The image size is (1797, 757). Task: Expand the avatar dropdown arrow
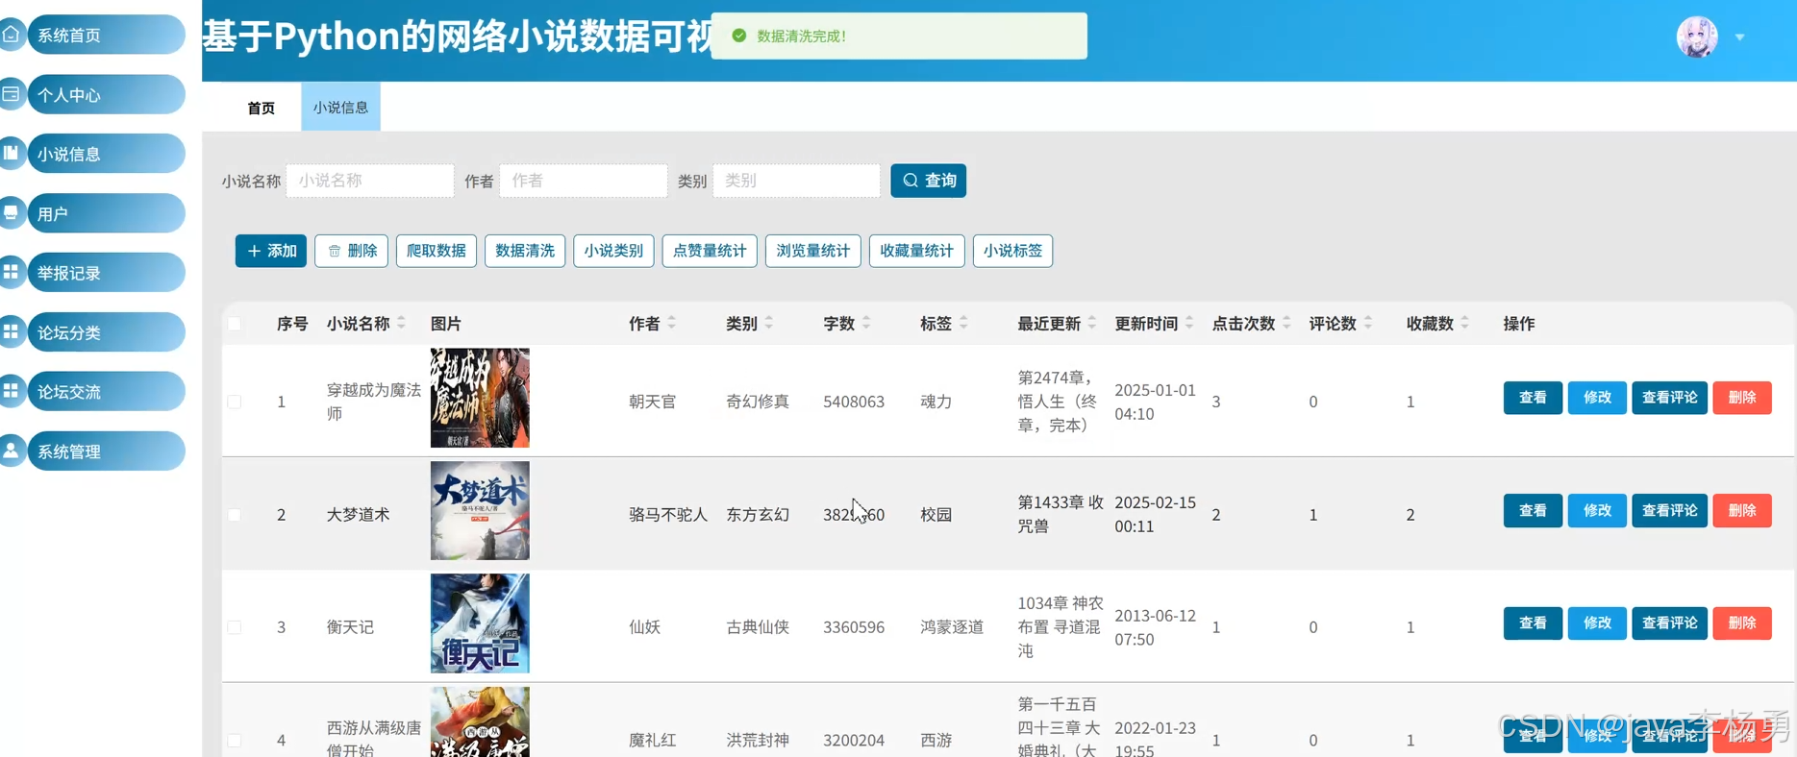pyautogui.click(x=1739, y=37)
